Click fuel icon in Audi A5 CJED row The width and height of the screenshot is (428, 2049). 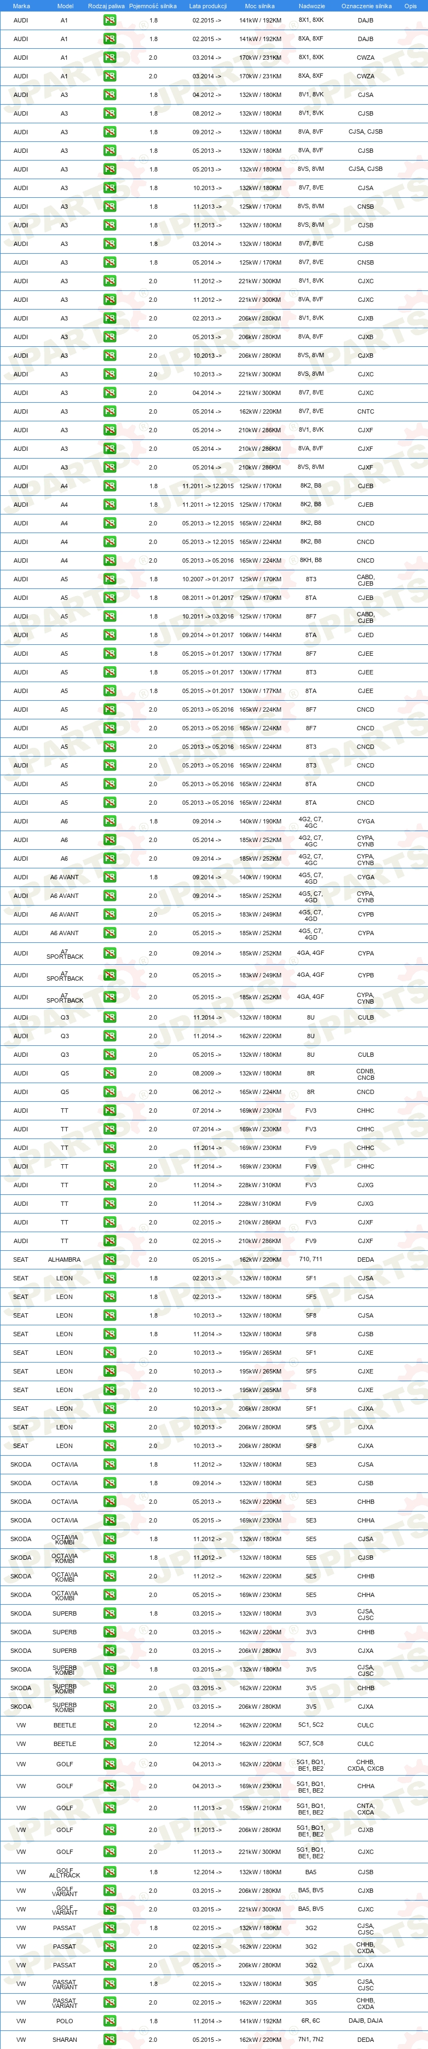coord(109,635)
